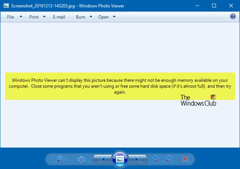Expand the Print dropdown arrow
Screen dimensions: 240x169
click(x=44, y=16)
